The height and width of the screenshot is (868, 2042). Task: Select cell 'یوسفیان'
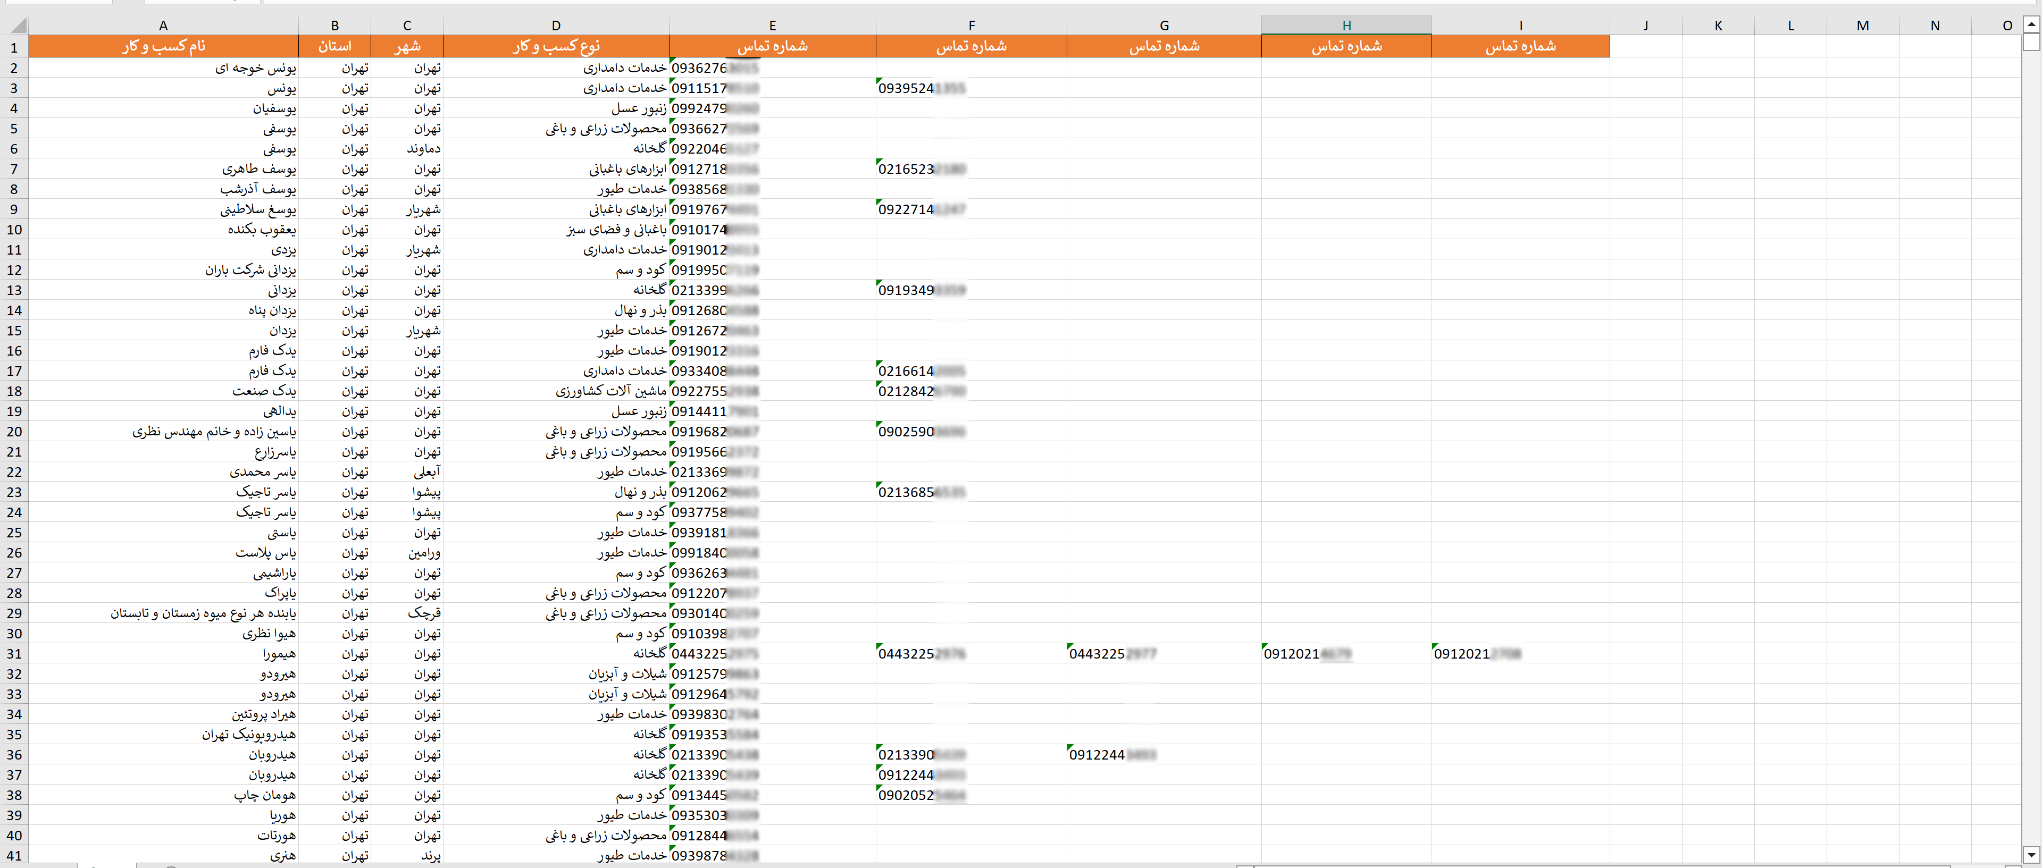click(x=163, y=108)
